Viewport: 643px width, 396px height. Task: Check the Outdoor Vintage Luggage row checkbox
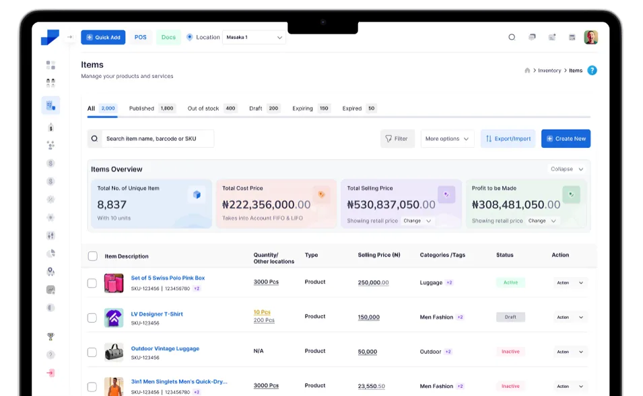pos(92,352)
